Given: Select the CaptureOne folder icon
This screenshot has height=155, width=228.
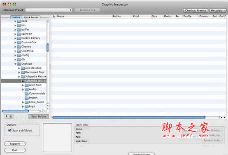Looking at the screenshot, I should [19, 42].
